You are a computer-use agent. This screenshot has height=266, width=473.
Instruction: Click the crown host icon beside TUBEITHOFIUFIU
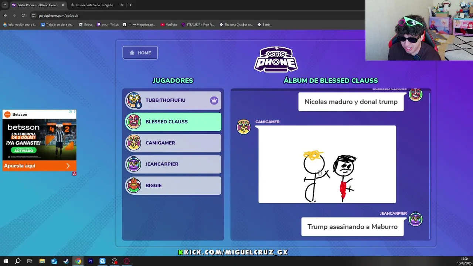(214, 100)
